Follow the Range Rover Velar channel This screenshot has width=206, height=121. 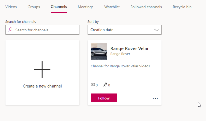(104, 98)
